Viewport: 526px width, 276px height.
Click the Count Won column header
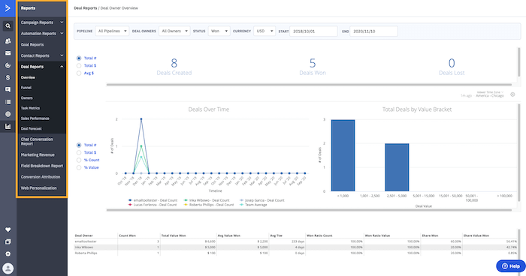128,235
